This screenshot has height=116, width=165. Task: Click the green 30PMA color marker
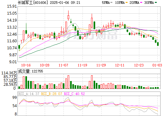pos(156,2)
